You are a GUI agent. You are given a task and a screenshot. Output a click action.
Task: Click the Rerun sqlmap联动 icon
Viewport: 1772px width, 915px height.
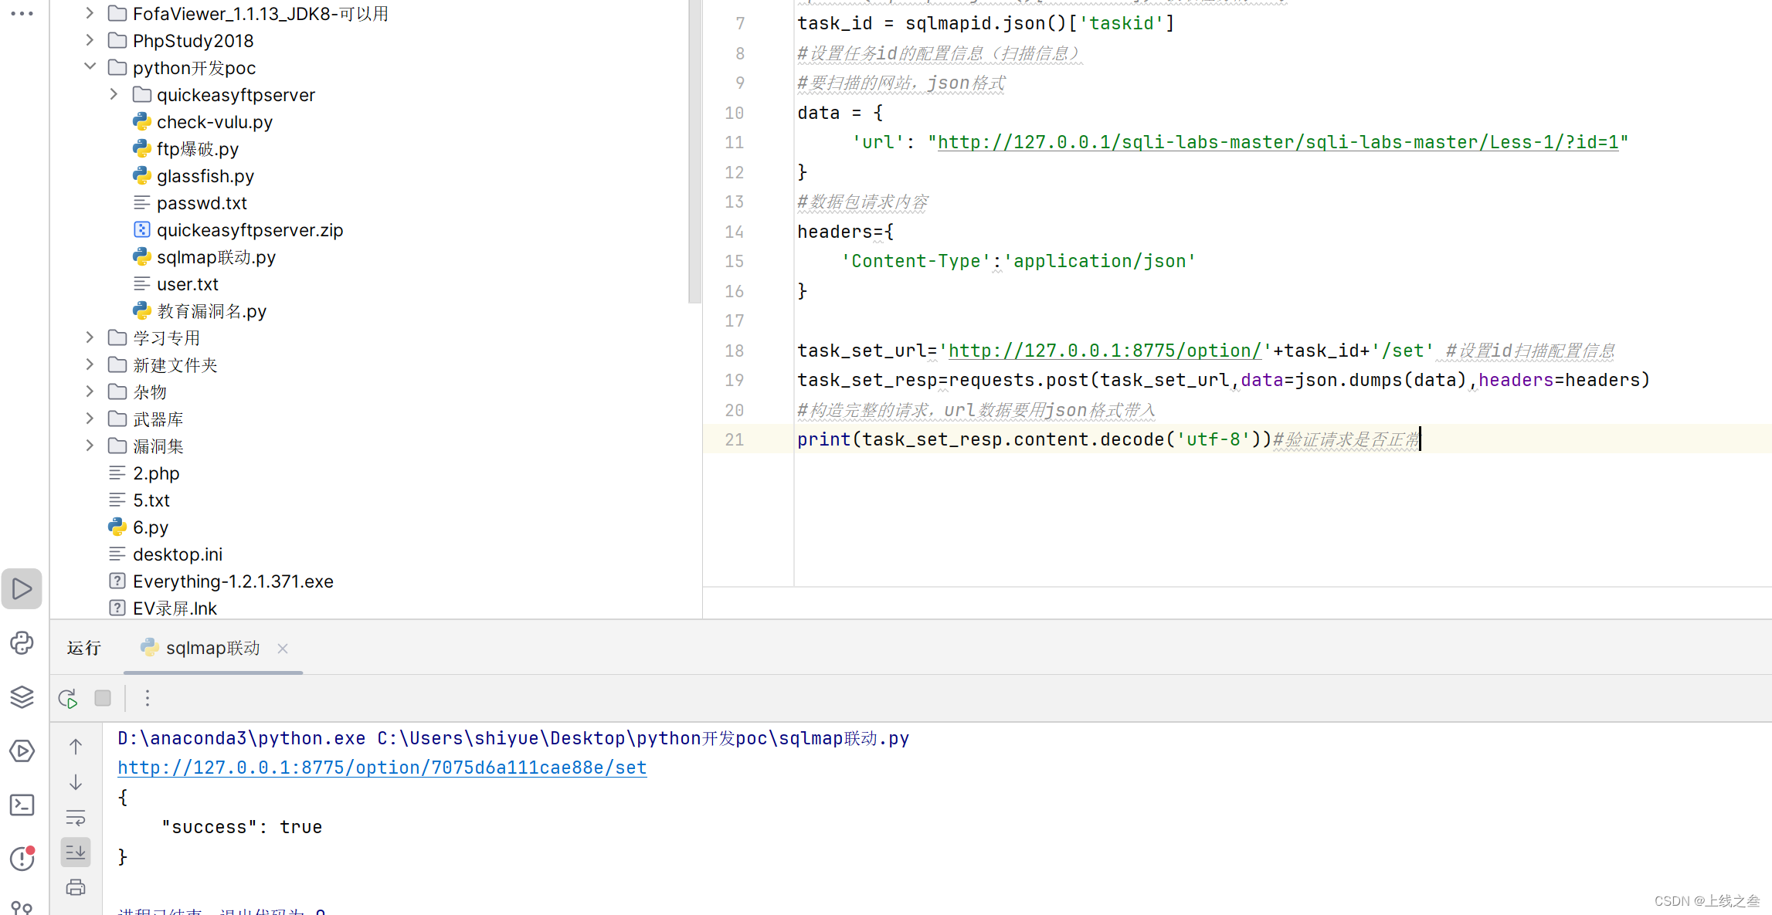point(68,698)
